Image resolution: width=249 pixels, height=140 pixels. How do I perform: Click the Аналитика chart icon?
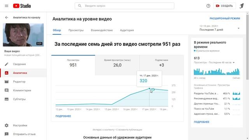[x=7, y=73]
